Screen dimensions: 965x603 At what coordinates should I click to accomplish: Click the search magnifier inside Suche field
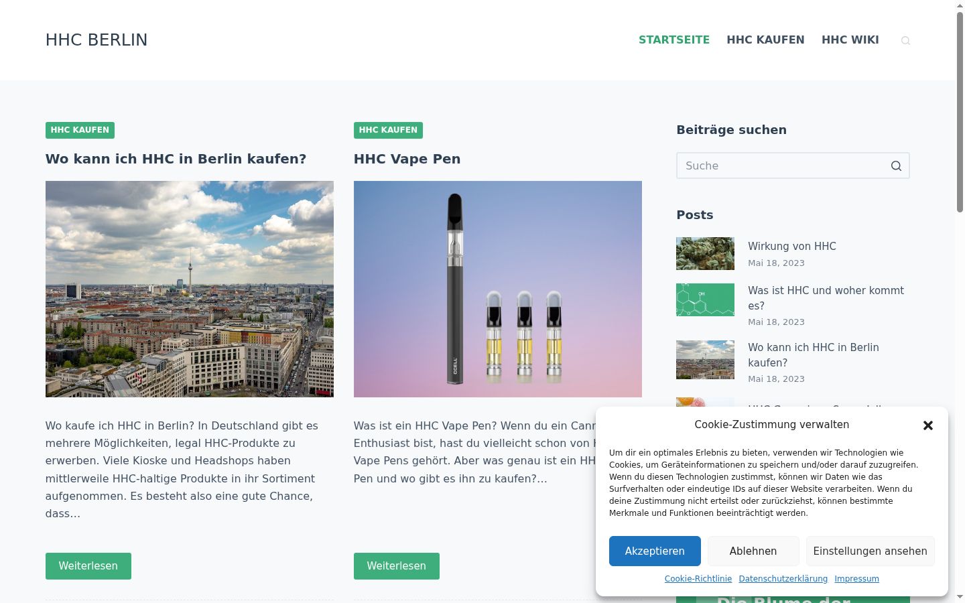[x=896, y=166]
